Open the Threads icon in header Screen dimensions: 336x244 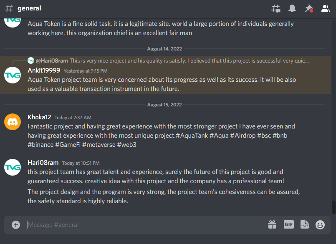pyautogui.click(x=276, y=9)
